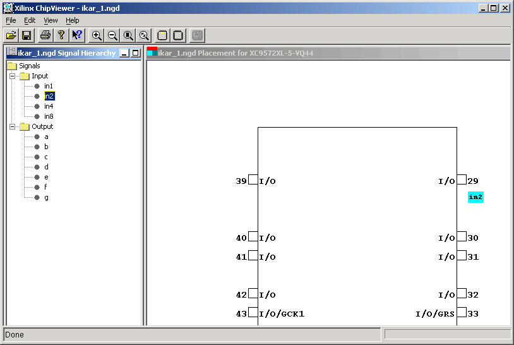
Task: Click the Signal Hierarchy panel icon
Action: click(x=12, y=52)
